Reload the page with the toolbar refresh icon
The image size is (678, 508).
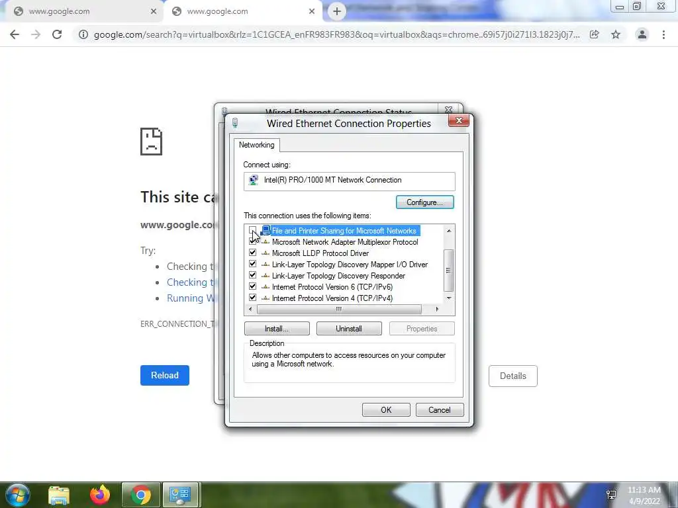(57, 34)
